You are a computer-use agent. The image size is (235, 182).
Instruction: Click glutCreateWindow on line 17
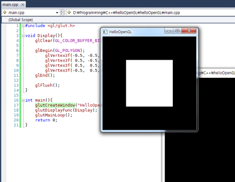coord(55,105)
